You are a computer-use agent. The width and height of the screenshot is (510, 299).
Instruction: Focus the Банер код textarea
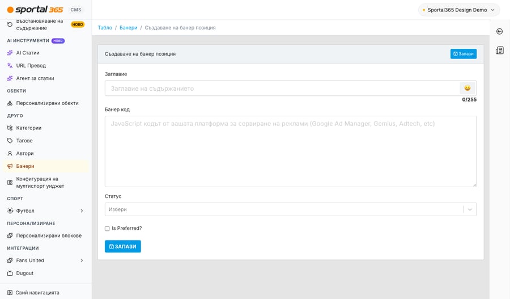click(x=291, y=151)
